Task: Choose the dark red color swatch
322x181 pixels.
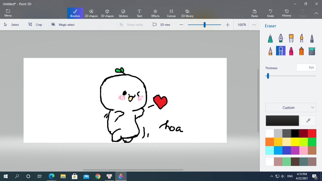Action: [x=303, y=133]
